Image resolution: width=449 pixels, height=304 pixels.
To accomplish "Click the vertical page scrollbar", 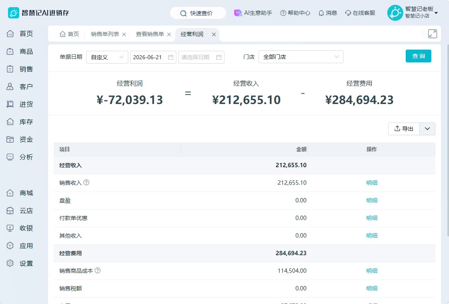I will (x=448, y=140).
